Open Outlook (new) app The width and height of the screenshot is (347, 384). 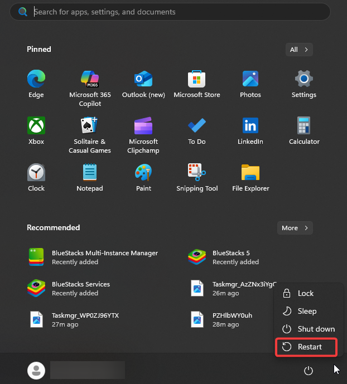(x=143, y=84)
